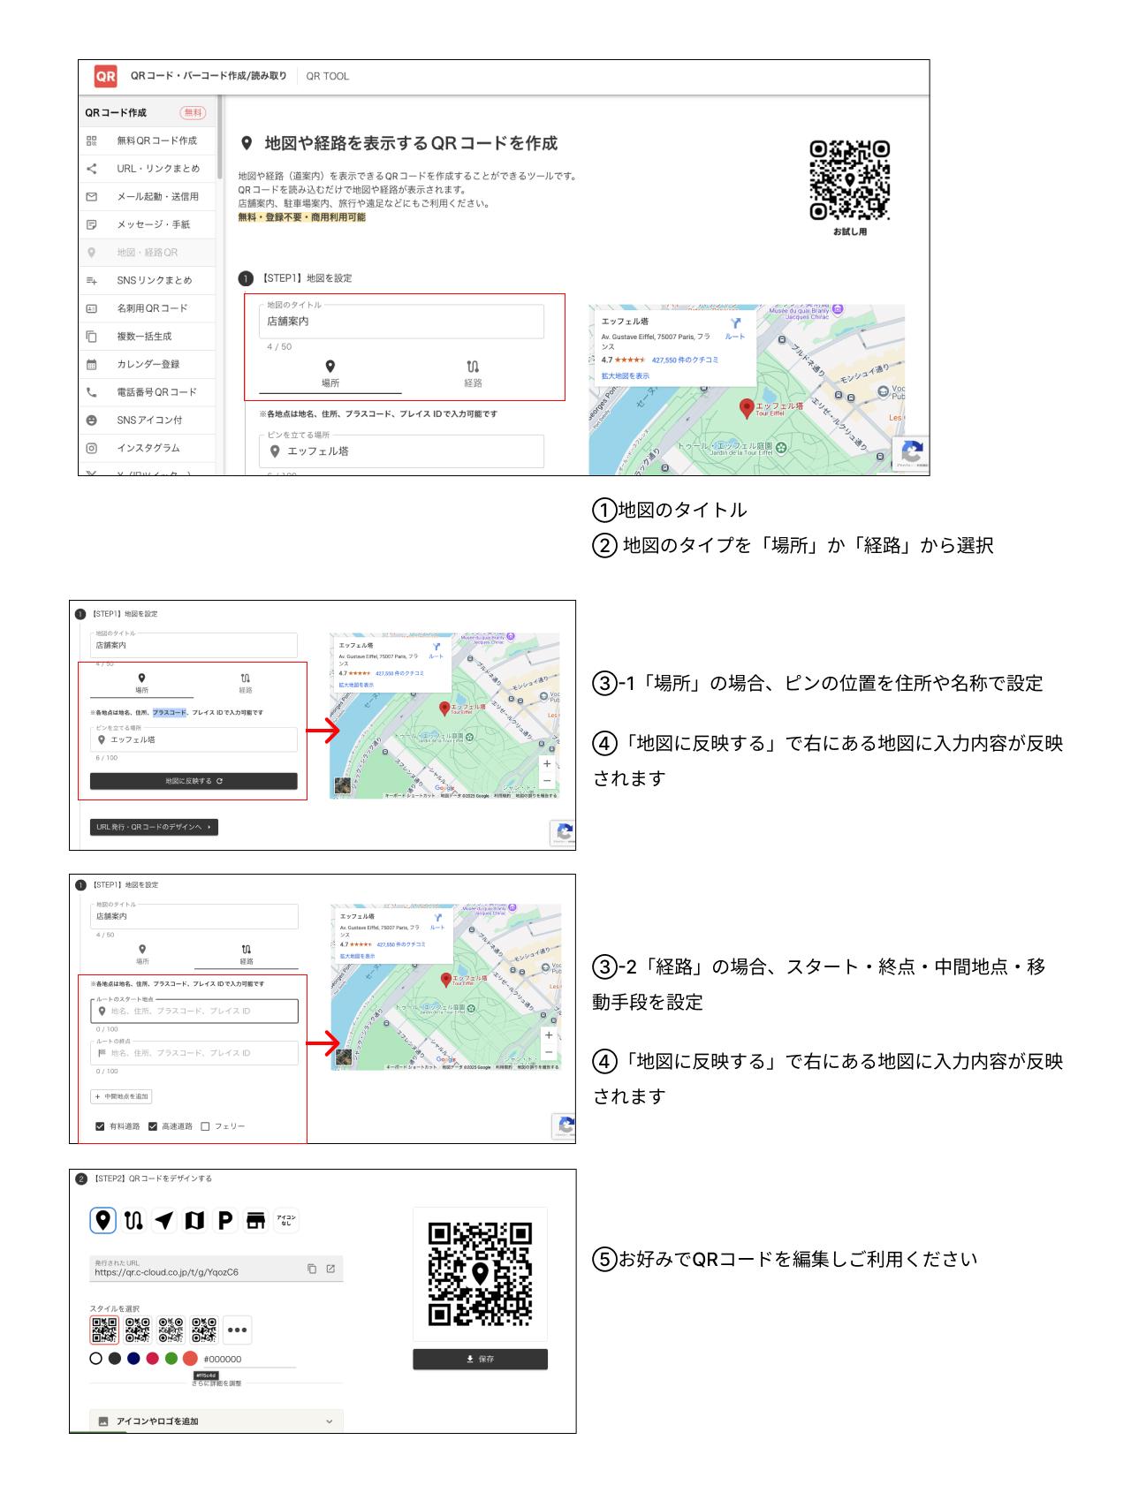This screenshot has width=1131, height=1493.
Task: Zoom out with − on the route-settings screenshot map
Action: (x=550, y=1051)
